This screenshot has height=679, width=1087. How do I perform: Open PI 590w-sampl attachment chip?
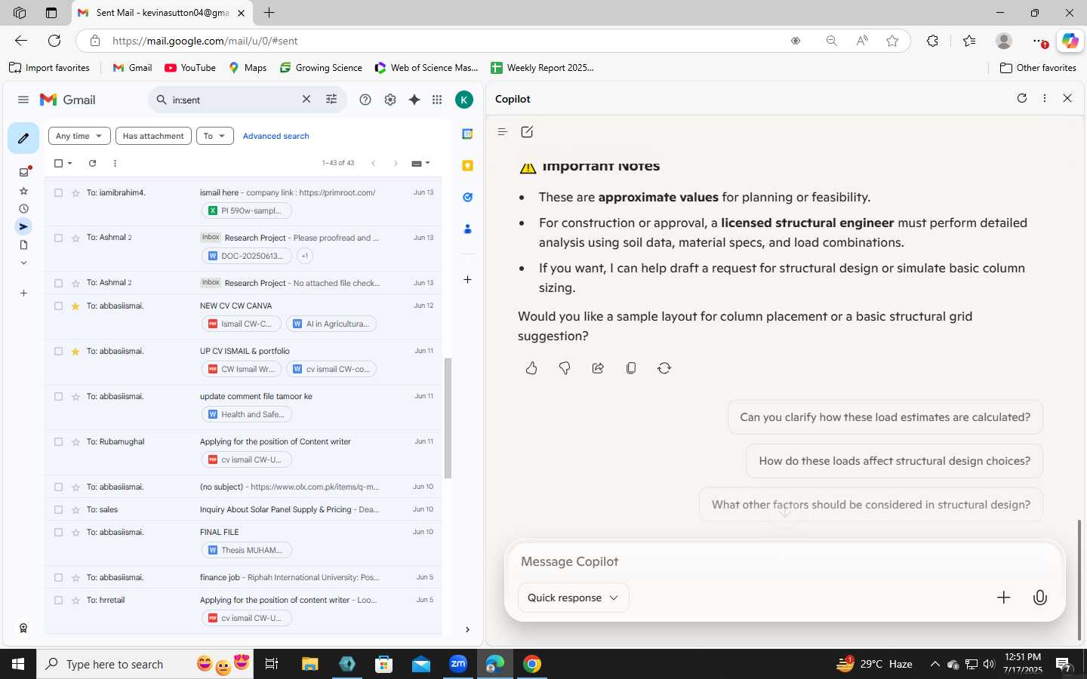246,210
